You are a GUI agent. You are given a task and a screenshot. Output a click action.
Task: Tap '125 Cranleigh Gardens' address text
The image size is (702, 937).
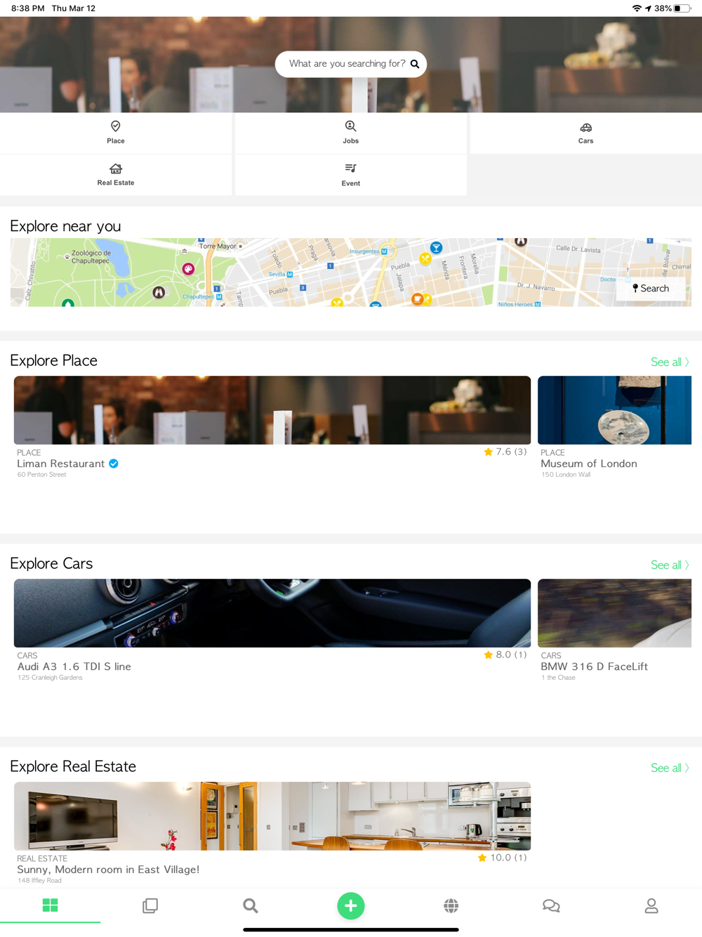click(50, 678)
